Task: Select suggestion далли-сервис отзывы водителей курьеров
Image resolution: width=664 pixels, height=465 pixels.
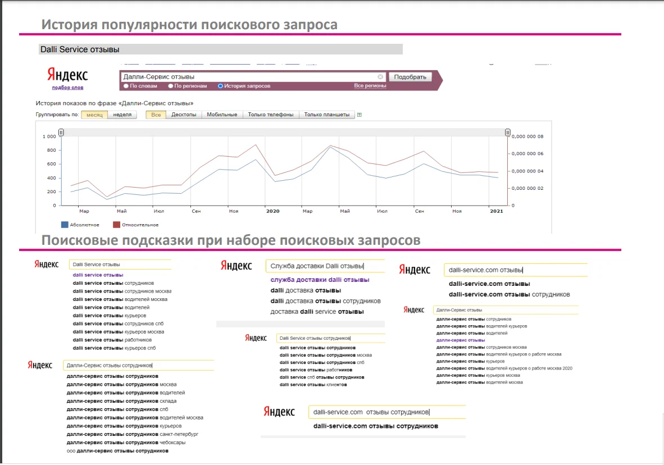Action: pos(481,326)
